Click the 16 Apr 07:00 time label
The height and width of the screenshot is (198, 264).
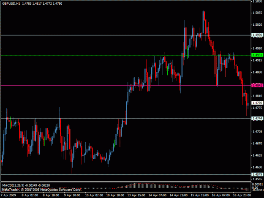tap(221, 195)
